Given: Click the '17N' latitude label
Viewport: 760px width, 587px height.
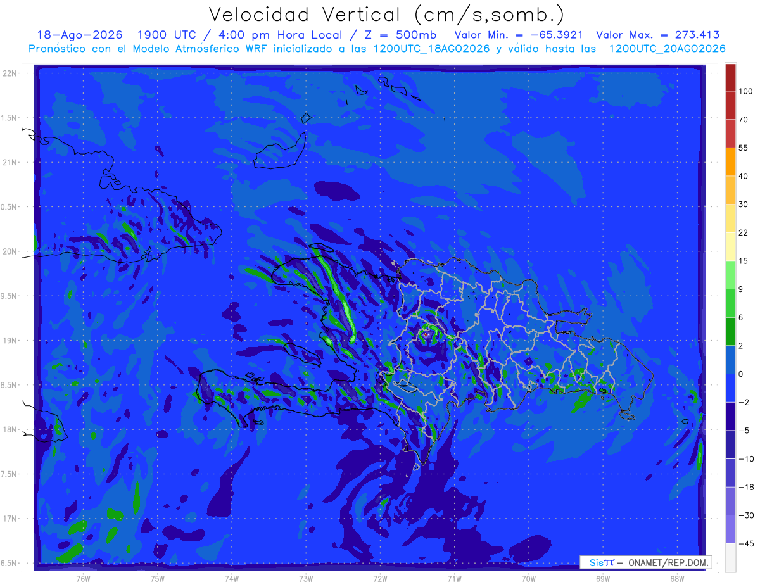Looking at the screenshot, I should 10,519.
